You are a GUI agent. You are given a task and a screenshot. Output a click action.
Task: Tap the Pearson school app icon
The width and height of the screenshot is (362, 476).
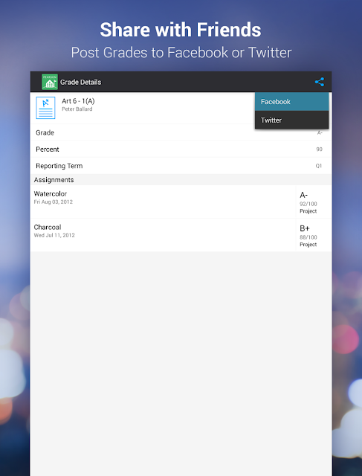50,82
